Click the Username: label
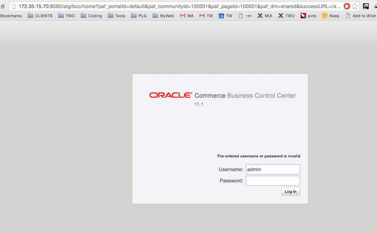377x233 pixels. coord(231,169)
